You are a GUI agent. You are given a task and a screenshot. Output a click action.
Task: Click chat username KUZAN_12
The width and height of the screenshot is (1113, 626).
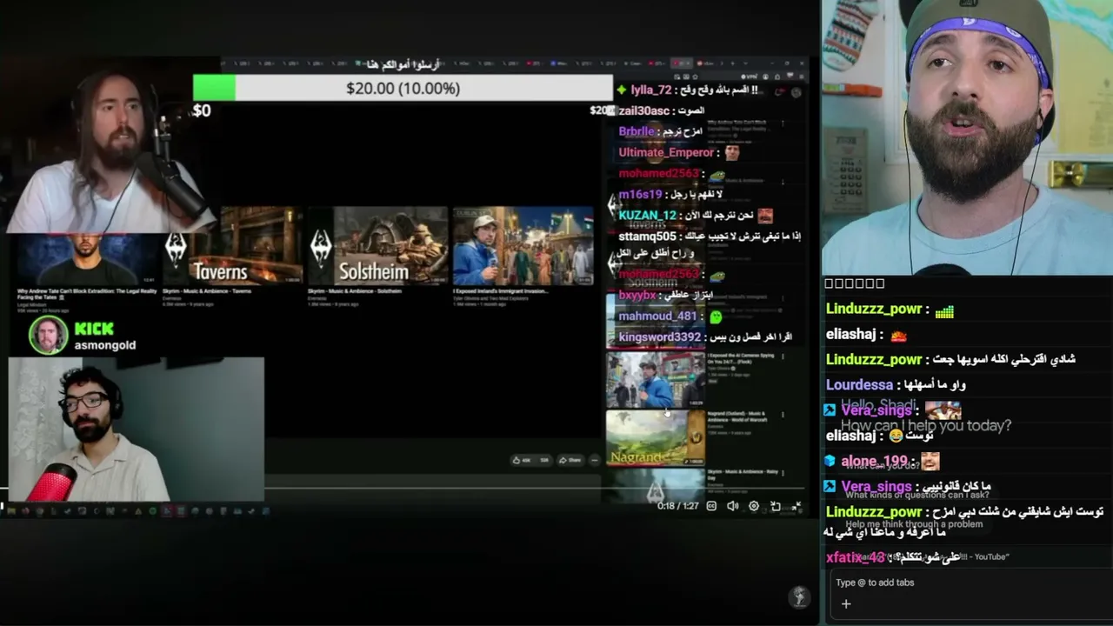click(x=648, y=216)
